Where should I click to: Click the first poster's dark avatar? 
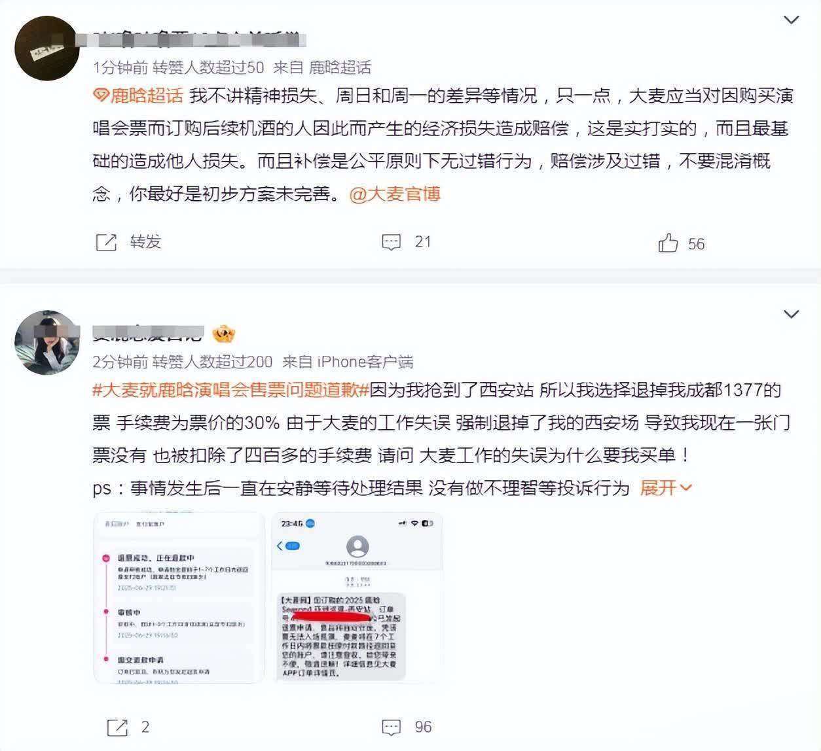tap(46, 48)
